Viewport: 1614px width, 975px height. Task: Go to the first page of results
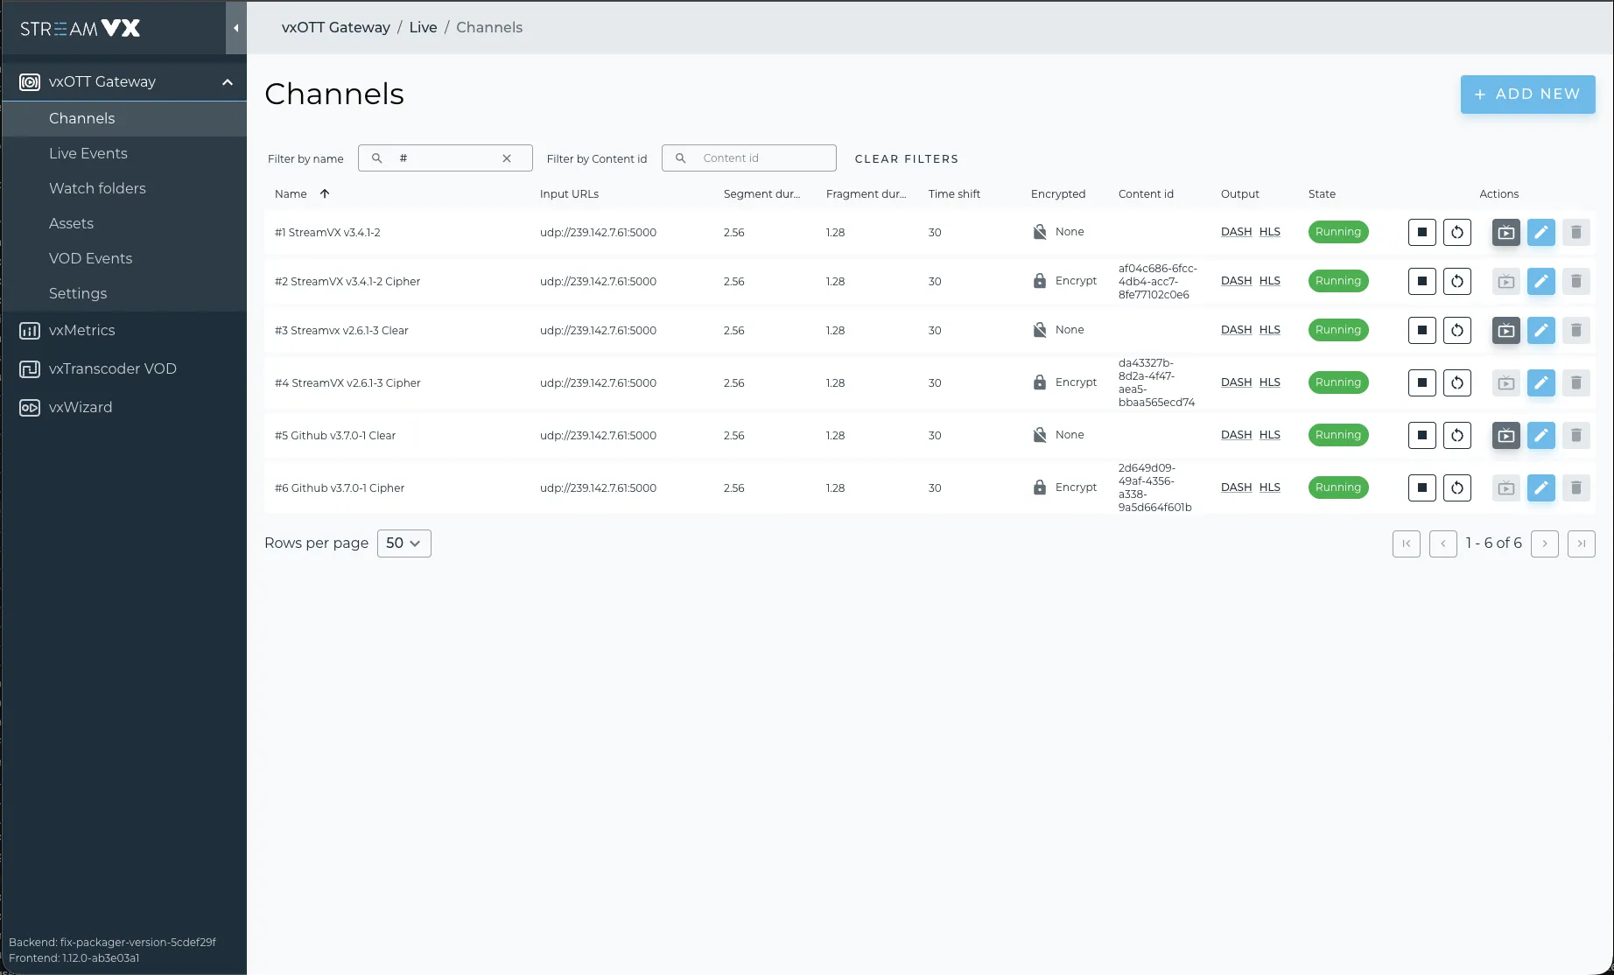[1406, 544]
